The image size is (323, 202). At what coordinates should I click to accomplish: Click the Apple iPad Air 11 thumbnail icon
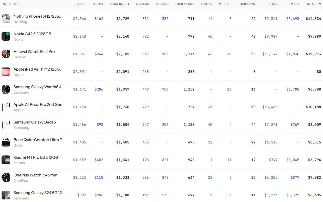[x=6, y=71]
